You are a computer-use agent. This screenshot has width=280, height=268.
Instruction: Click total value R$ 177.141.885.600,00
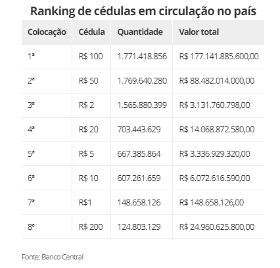pos(219,57)
